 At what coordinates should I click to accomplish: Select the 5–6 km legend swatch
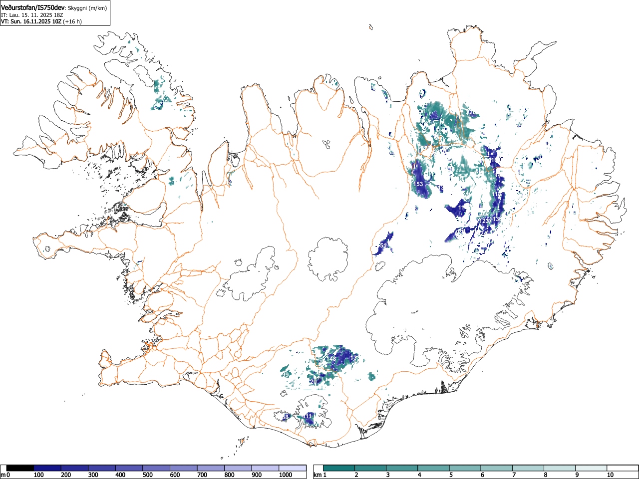(465, 468)
